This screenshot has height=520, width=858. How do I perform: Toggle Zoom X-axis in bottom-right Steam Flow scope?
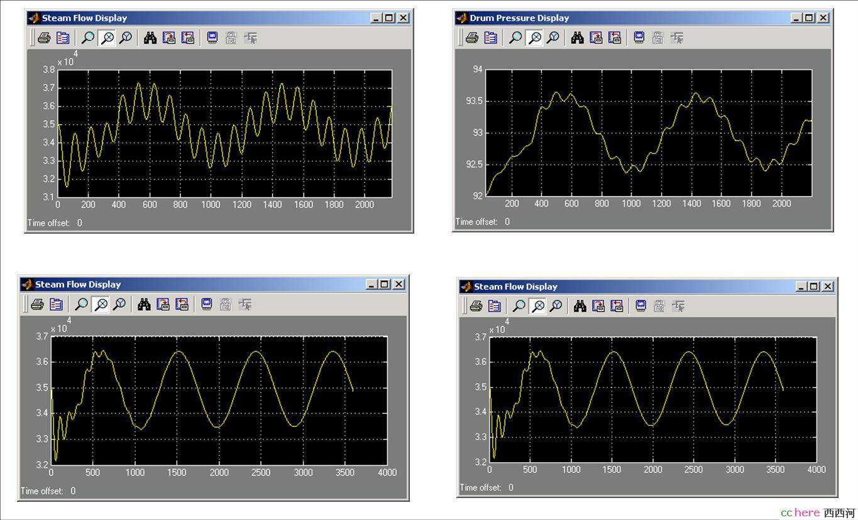pyautogui.click(x=537, y=306)
